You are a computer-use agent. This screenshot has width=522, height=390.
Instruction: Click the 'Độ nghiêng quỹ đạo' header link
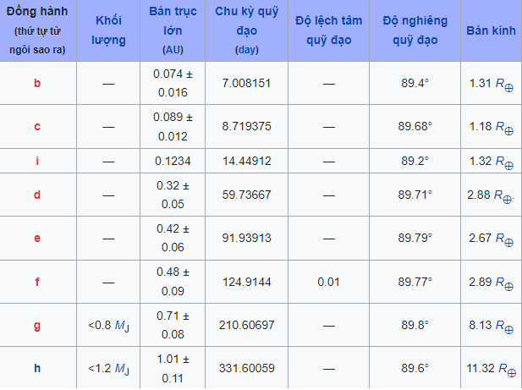click(x=415, y=30)
